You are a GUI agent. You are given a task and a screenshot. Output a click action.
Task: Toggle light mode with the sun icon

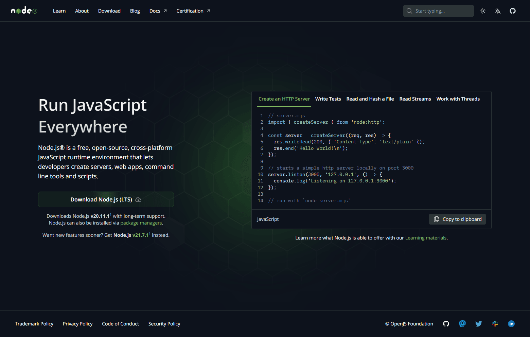click(482, 11)
